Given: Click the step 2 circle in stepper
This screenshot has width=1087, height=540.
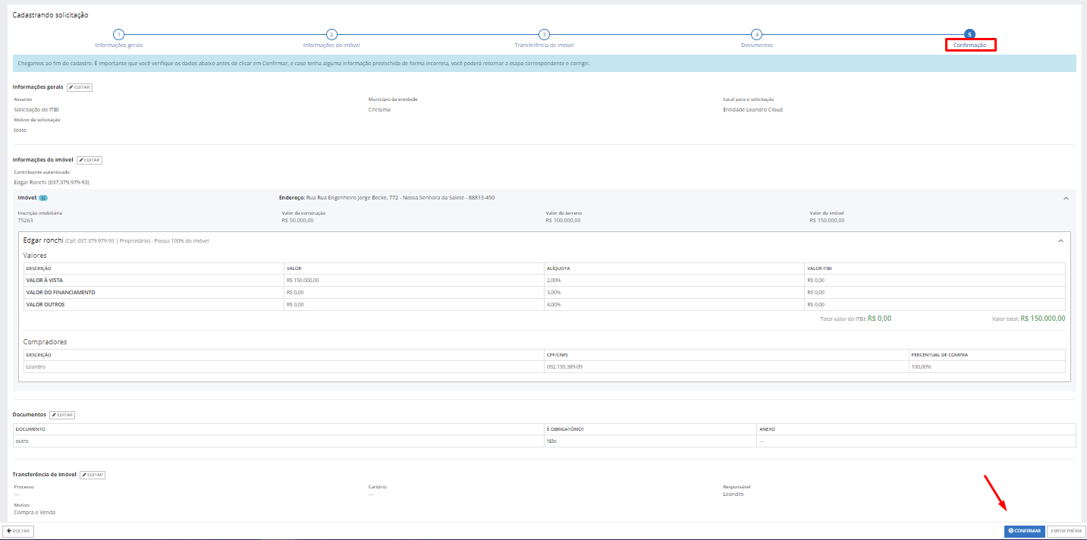Looking at the screenshot, I should pos(331,34).
